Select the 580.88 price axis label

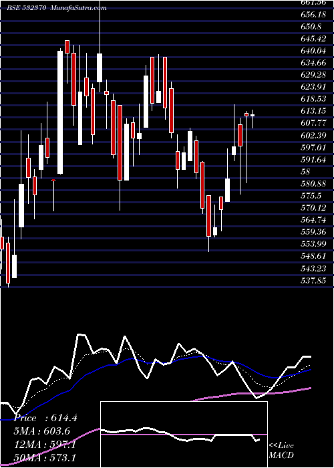(x=313, y=184)
